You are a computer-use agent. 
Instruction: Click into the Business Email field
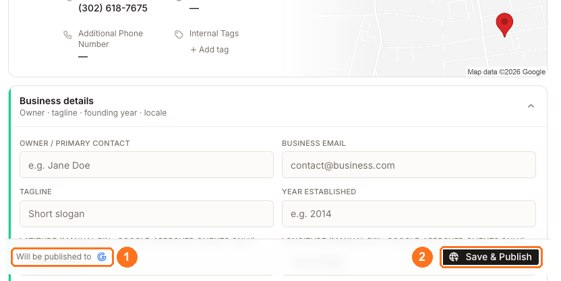[409, 165]
